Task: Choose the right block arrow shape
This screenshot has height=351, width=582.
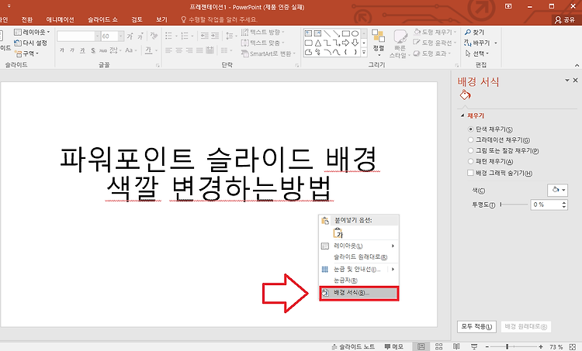Action: [345, 43]
